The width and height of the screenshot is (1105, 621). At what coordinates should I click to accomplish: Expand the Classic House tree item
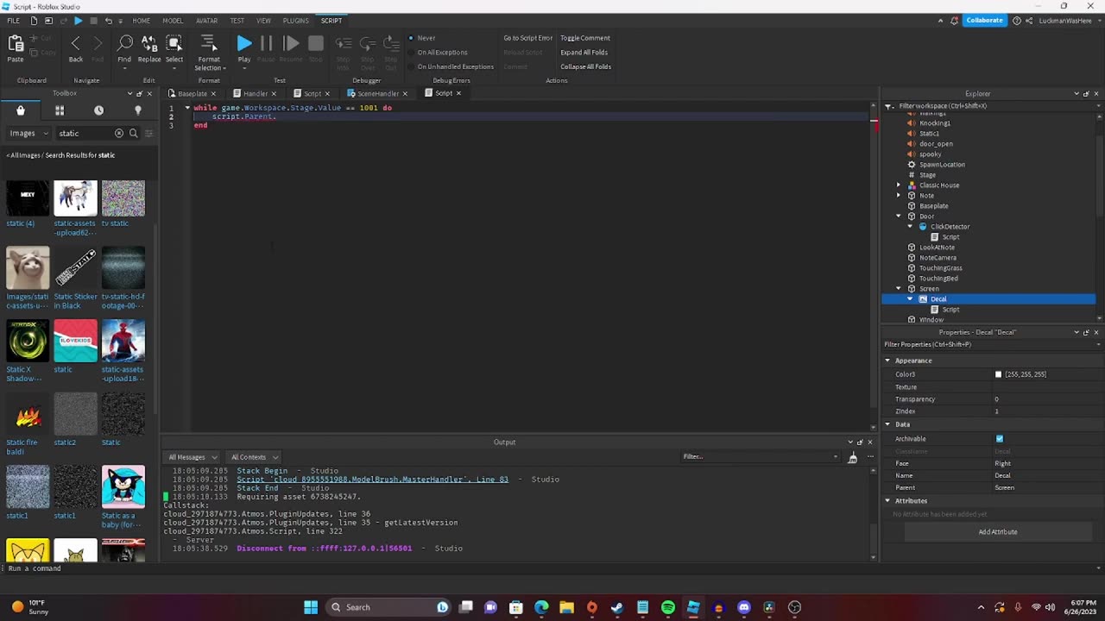point(899,185)
